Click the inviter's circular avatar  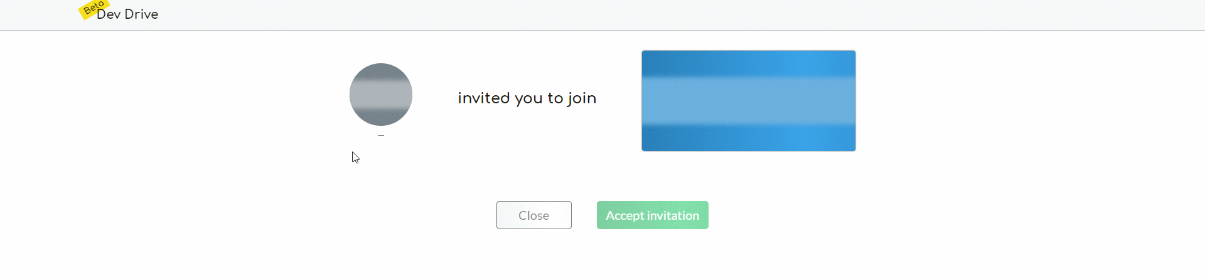click(381, 95)
